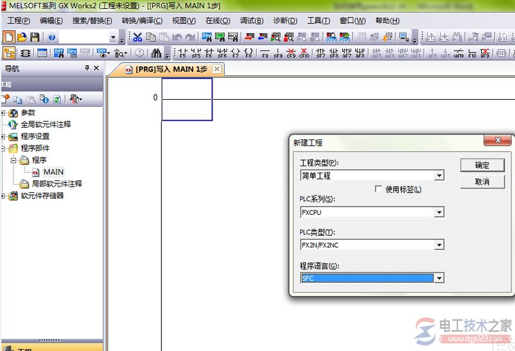This screenshot has width=515, height=351.
Task: Click the 取消 button in the dialog
Action: click(x=482, y=182)
